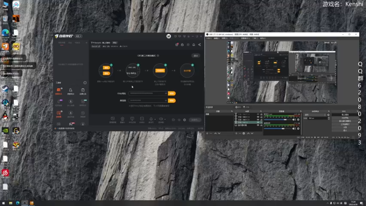Click the OBS preview canvas
Viewport: 366px width, 206px height.
[282, 72]
